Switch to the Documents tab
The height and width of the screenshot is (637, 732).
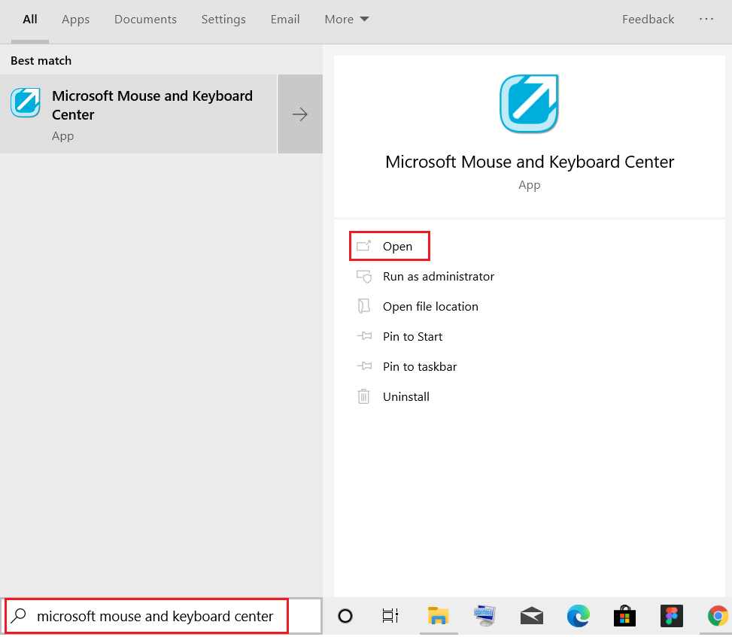tap(145, 20)
